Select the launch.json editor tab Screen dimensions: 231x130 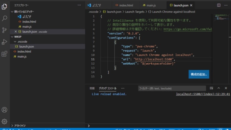(181, 5)
